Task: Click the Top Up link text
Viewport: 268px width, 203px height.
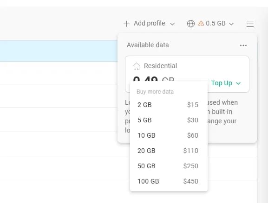Action: (222, 83)
